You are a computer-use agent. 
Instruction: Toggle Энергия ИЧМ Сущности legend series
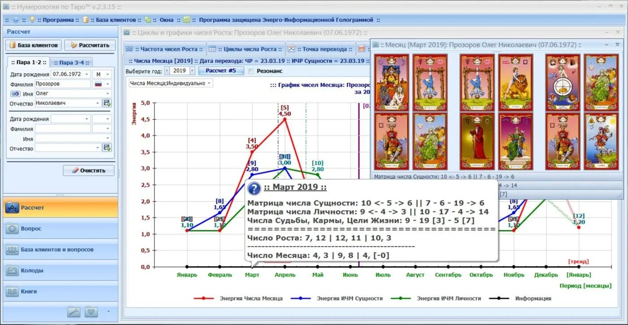tap(336, 298)
